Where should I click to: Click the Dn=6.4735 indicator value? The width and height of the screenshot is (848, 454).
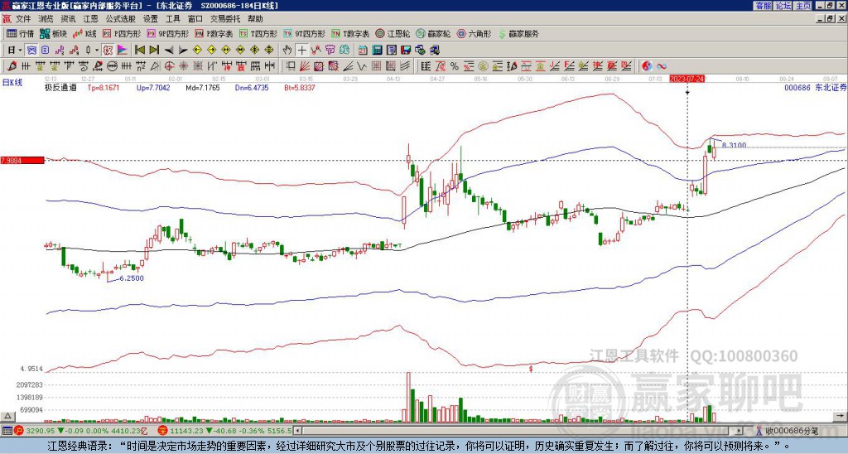[x=252, y=87]
